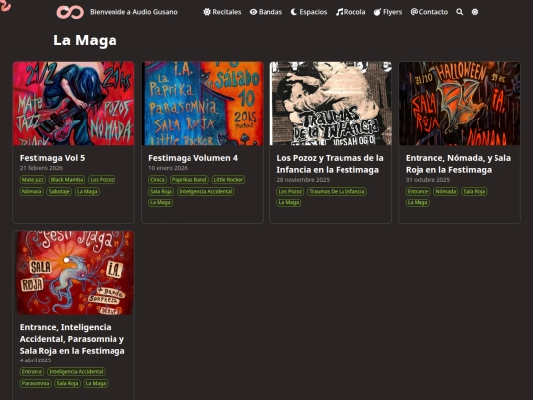Open Entrance, Nómada, y Sala Roja title
Image resolution: width=533 pixels, height=400 pixels.
tap(458, 164)
